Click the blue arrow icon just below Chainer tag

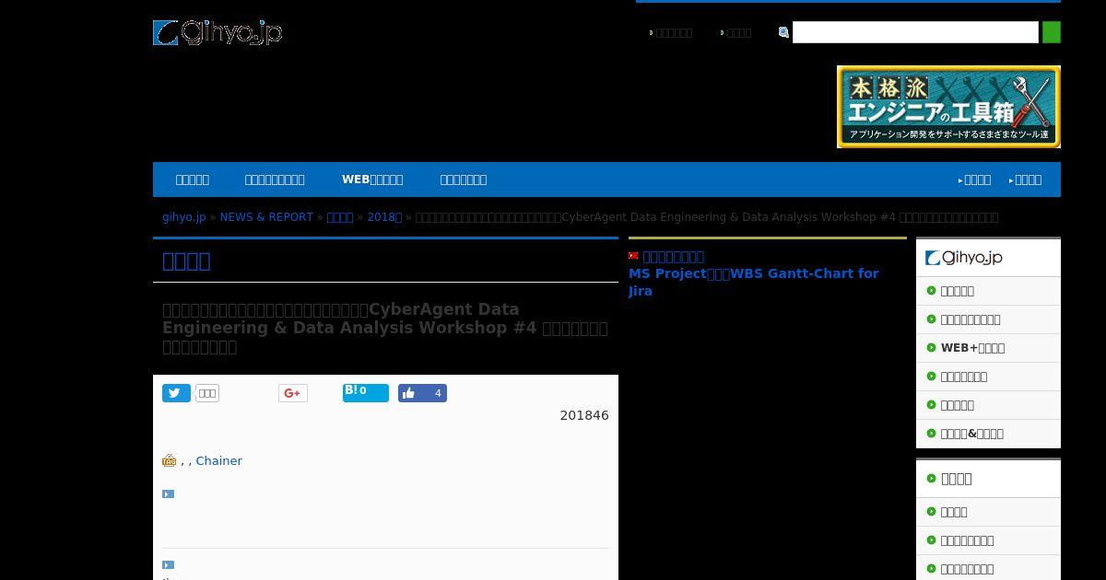coord(168,494)
